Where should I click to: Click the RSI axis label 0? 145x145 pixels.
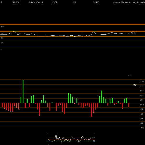[1, 50]
